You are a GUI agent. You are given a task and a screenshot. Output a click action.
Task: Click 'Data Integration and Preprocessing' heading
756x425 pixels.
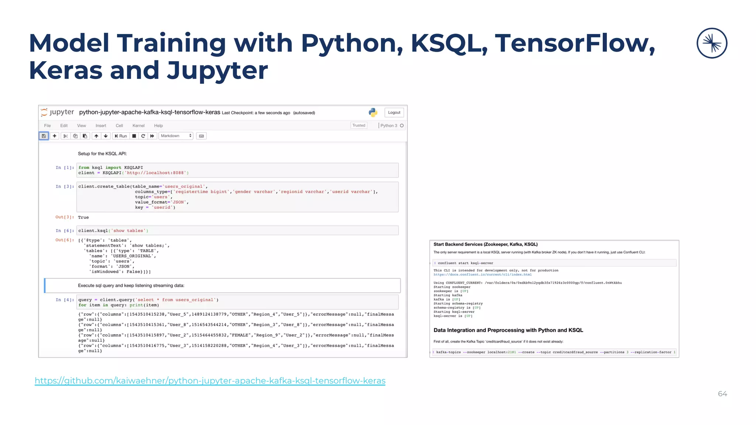click(x=508, y=330)
